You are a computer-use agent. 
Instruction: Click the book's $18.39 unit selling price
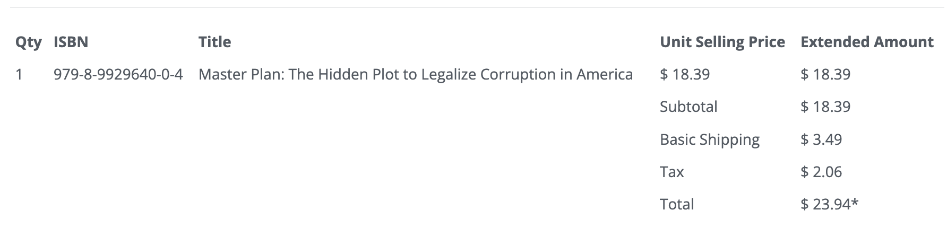pos(684,75)
